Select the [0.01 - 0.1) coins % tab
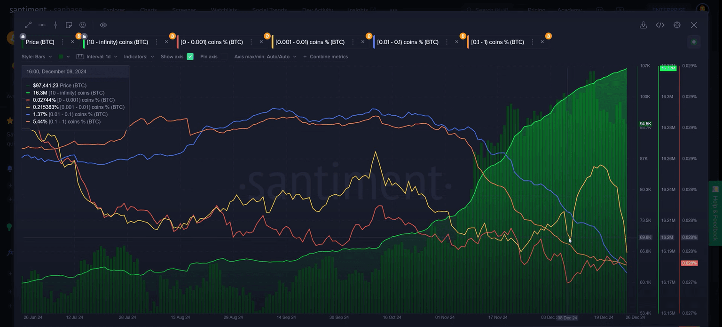This screenshot has height=327, width=722. [x=408, y=42]
